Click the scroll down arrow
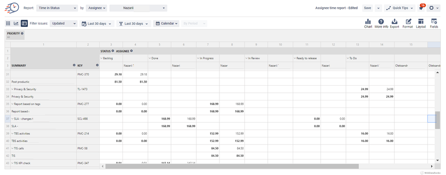446x175 pixels. pyautogui.click(x=438, y=161)
